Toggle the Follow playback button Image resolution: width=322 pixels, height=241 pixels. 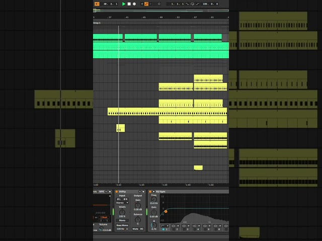pyautogui.click(x=97, y=4)
